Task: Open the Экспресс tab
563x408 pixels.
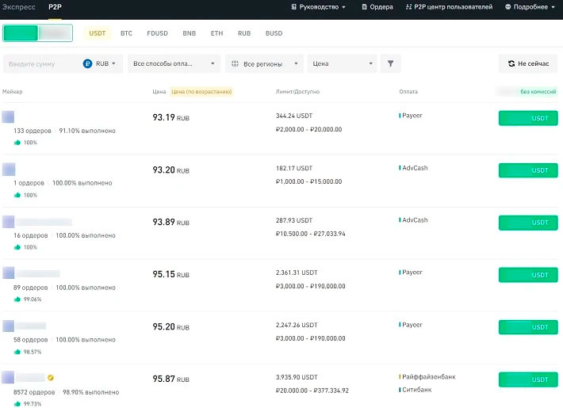Action: click(x=17, y=7)
